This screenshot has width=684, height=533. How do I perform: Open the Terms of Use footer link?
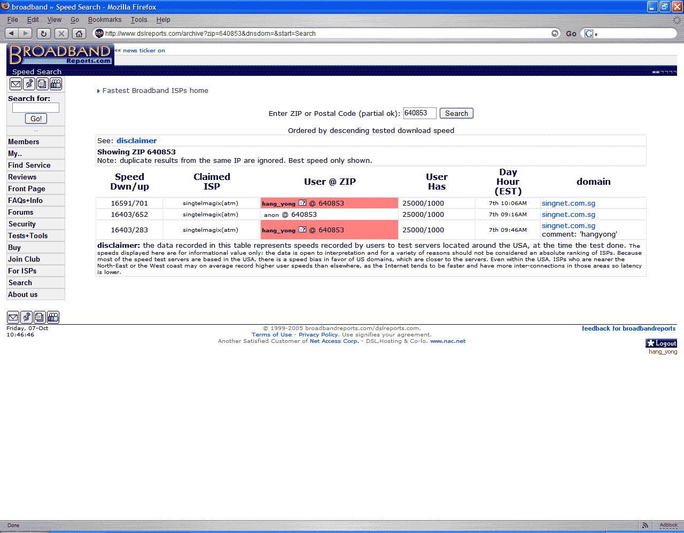click(272, 335)
